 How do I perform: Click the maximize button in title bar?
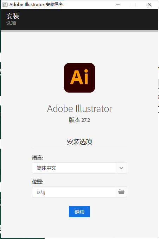point(134,5)
